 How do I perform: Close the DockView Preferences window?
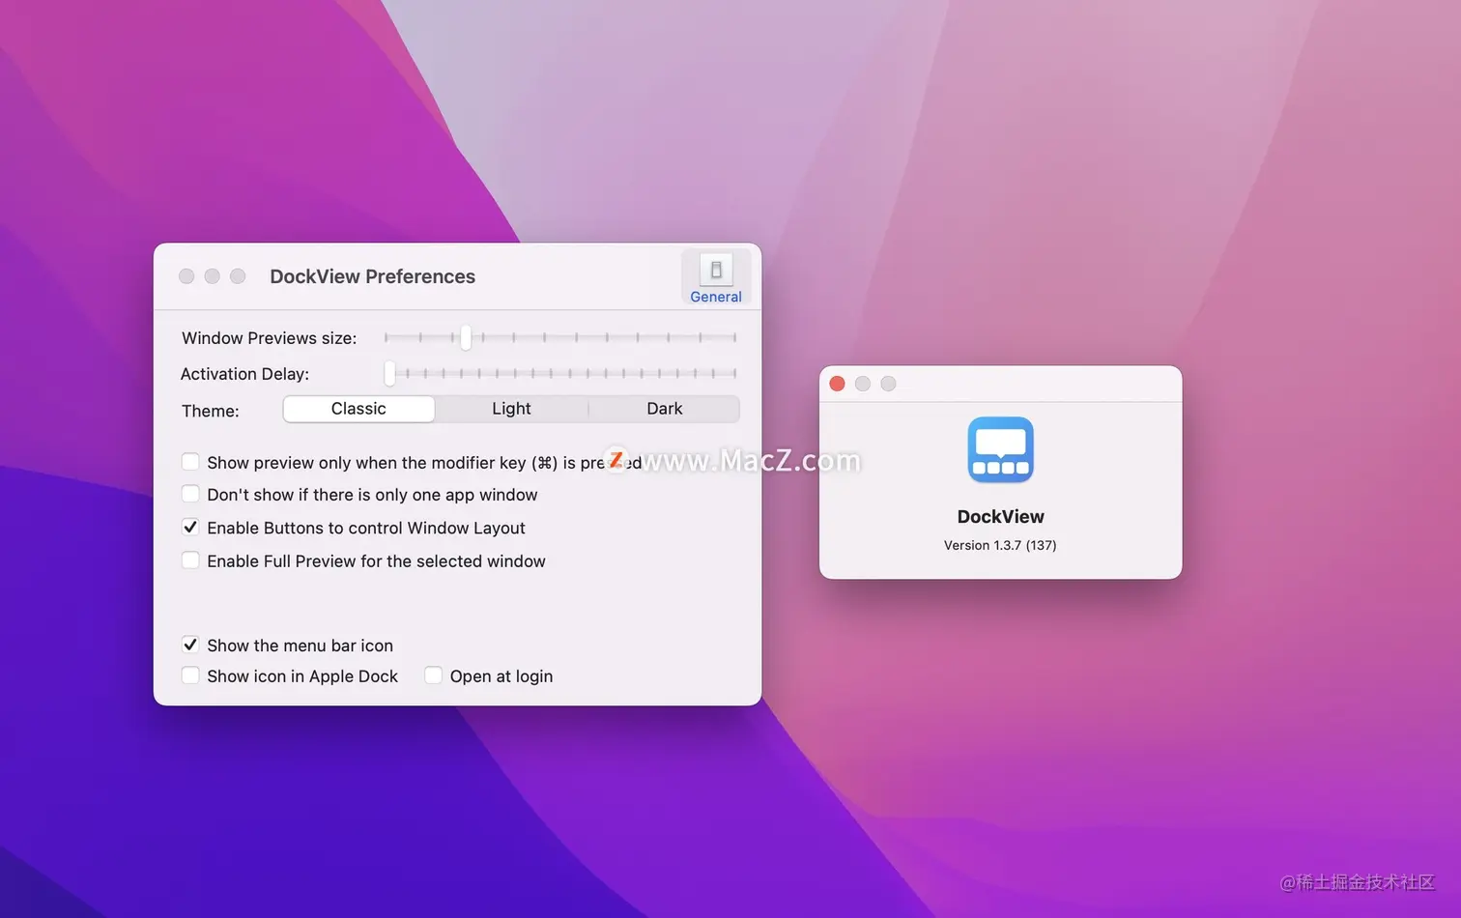[186, 276]
